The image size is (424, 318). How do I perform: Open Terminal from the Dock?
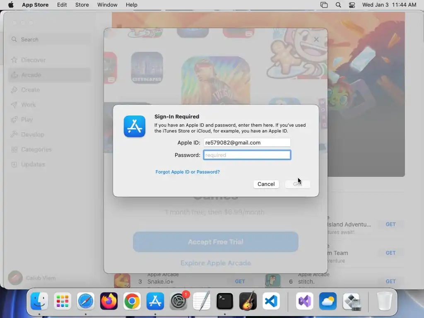[225, 301]
